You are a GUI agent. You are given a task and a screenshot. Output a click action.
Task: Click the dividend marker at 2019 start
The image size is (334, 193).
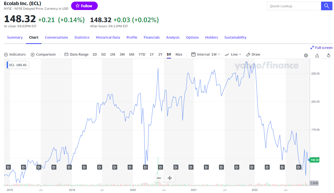[x=69, y=167]
